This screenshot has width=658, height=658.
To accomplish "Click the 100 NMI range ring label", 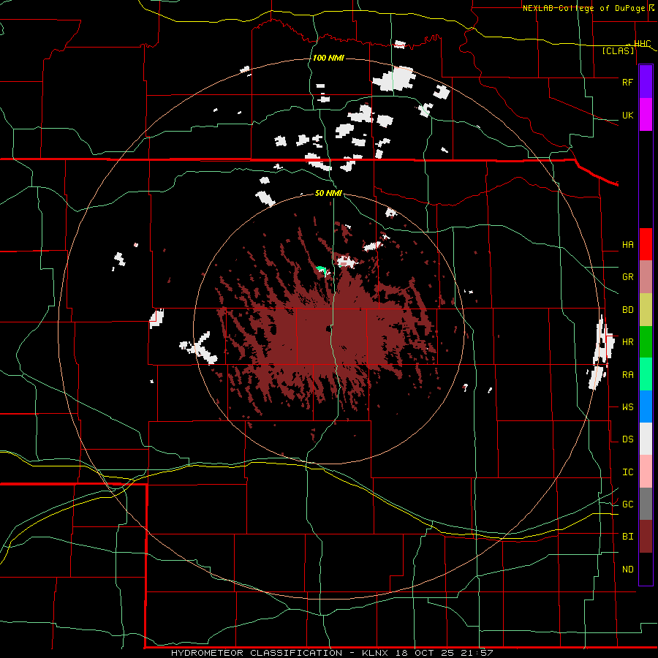I will 328,58.
